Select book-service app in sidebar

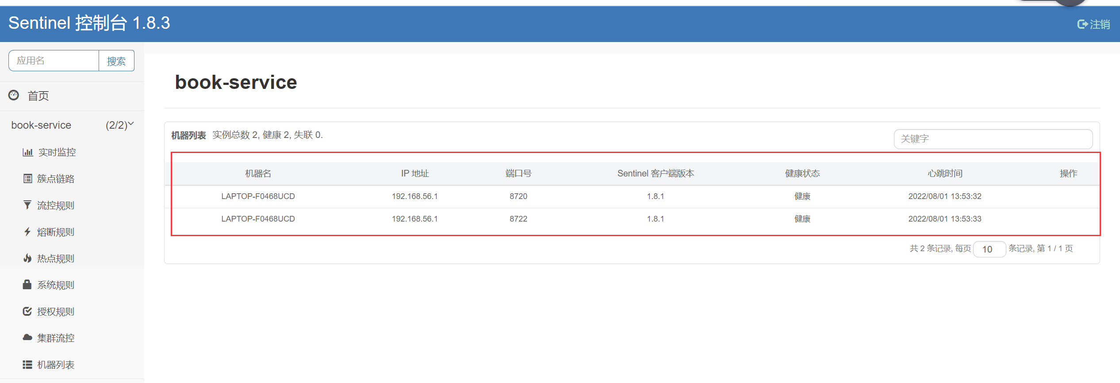click(41, 125)
